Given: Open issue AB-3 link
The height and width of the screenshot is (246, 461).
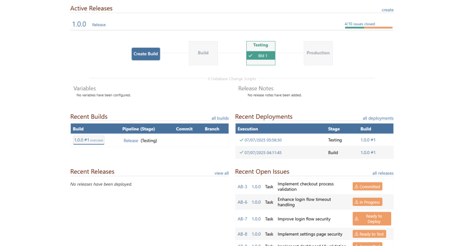Looking at the screenshot, I should (x=242, y=187).
